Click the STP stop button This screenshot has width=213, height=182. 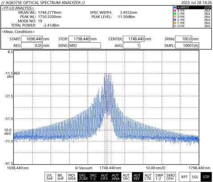[206, 177]
